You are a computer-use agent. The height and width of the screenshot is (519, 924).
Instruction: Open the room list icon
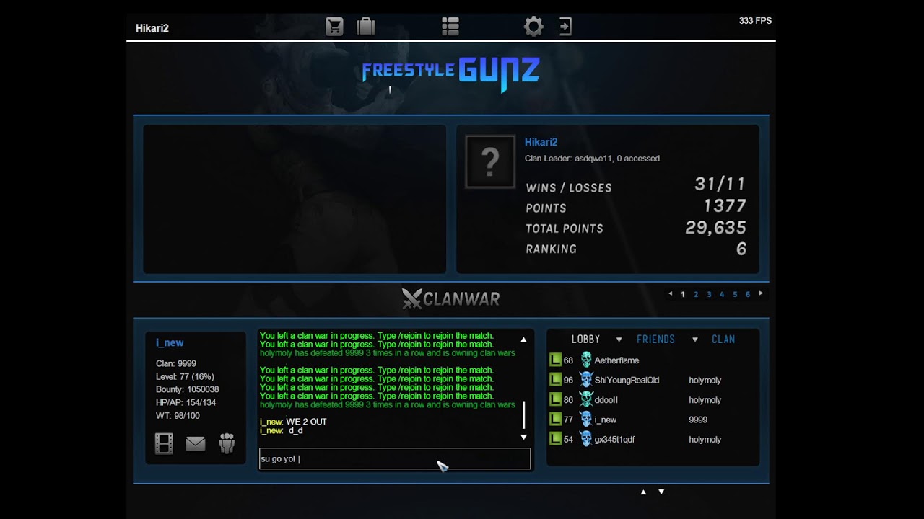click(450, 27)
